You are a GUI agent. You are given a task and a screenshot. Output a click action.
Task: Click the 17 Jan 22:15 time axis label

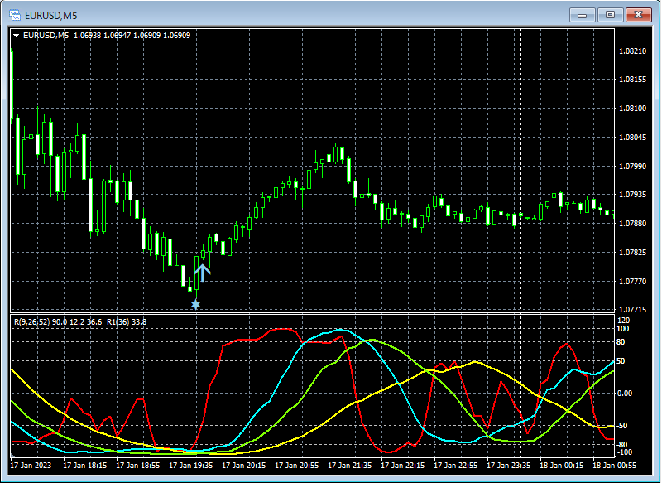(403, 466)
